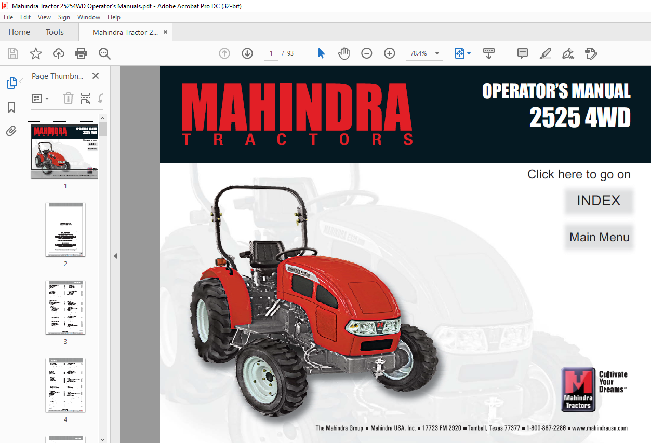651x443 pixels.
Task: Click the page break print icon
Action: pos(86,98)
